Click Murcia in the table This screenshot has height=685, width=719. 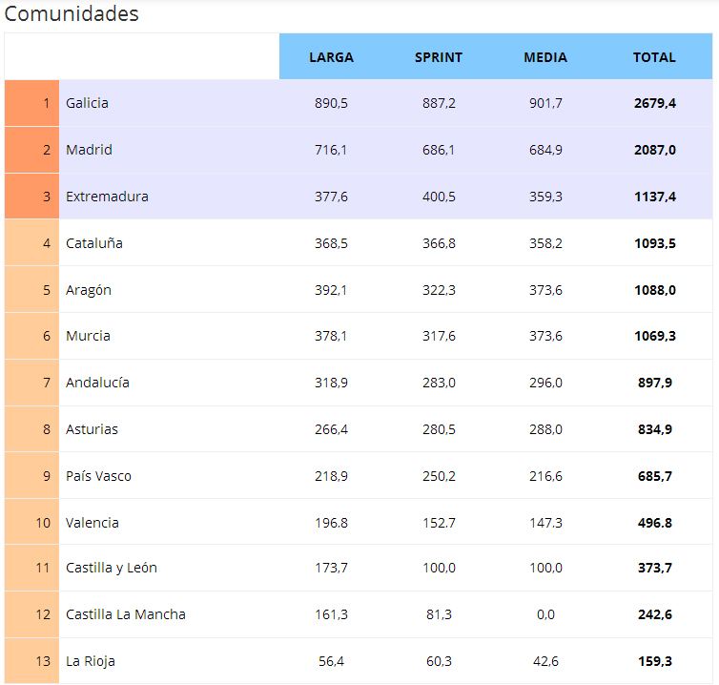point(88,337)
